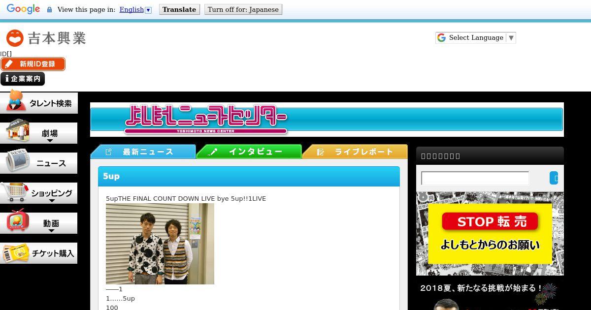Click the theater building icon
The image size is (591, 310).
(18, 130)
